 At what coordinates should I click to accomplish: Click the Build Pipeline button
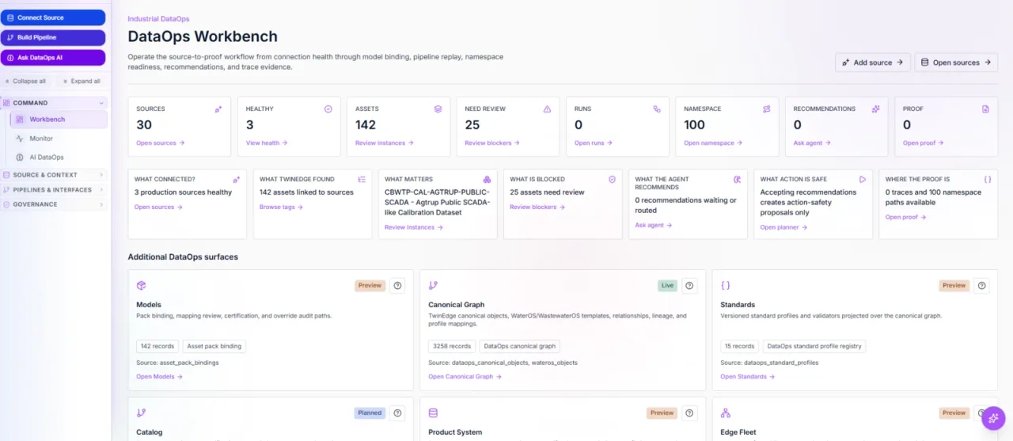point(52,37)
